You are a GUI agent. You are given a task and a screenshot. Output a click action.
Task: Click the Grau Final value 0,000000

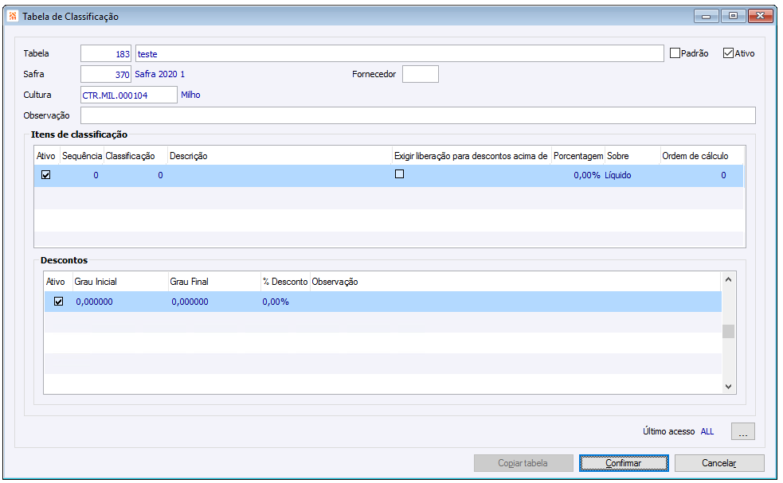pos(190,302)
